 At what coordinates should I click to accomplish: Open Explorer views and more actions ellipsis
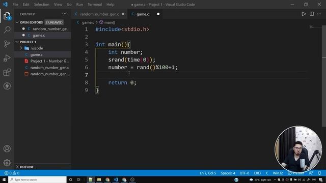click(65, 14)
